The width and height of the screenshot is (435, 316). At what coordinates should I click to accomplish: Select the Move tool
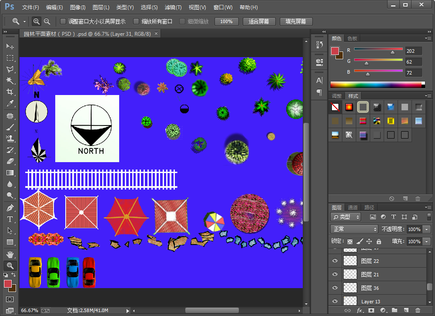(x=10, y=46)
